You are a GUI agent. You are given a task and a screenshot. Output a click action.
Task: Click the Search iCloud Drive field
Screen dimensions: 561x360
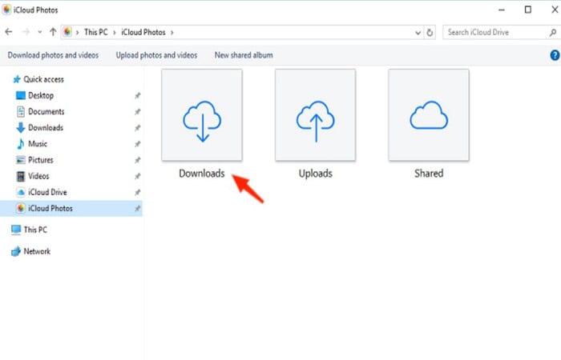point(489,33)
